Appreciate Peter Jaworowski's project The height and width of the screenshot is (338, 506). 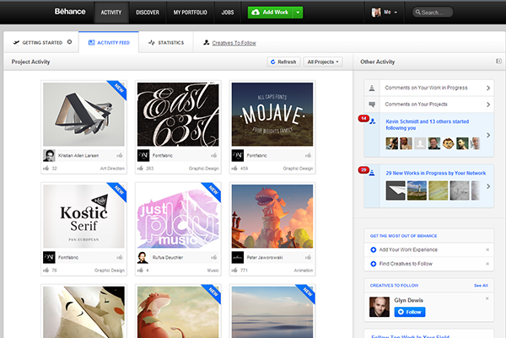click(308, 257)
